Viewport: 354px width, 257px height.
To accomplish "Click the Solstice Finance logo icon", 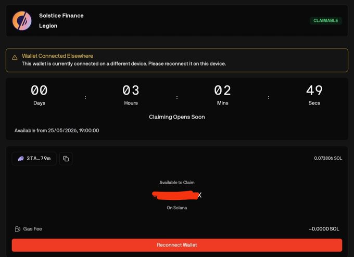I will click(x=22, y=20).
